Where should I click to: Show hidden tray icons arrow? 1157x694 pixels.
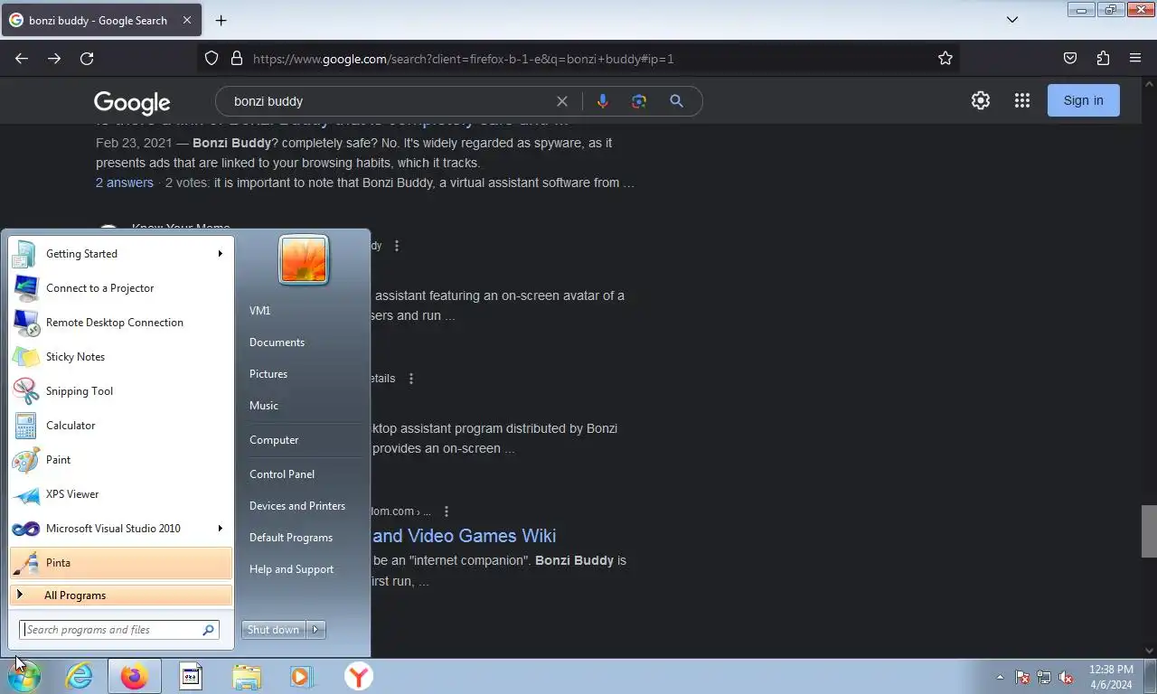pyautogui.click(x=1000, y=677)
